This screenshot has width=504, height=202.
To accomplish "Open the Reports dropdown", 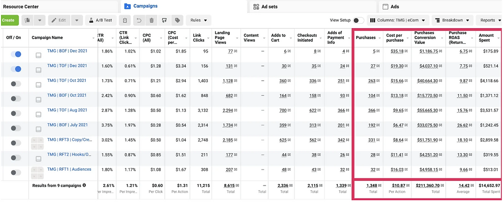I will [490, 20].
